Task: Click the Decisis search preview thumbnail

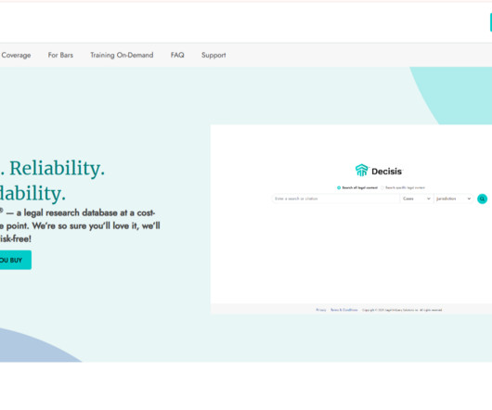Action: 351,220
